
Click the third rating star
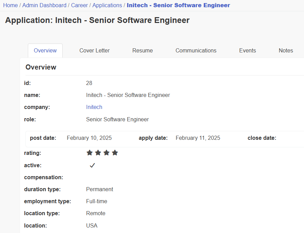(x=107, y=153)
